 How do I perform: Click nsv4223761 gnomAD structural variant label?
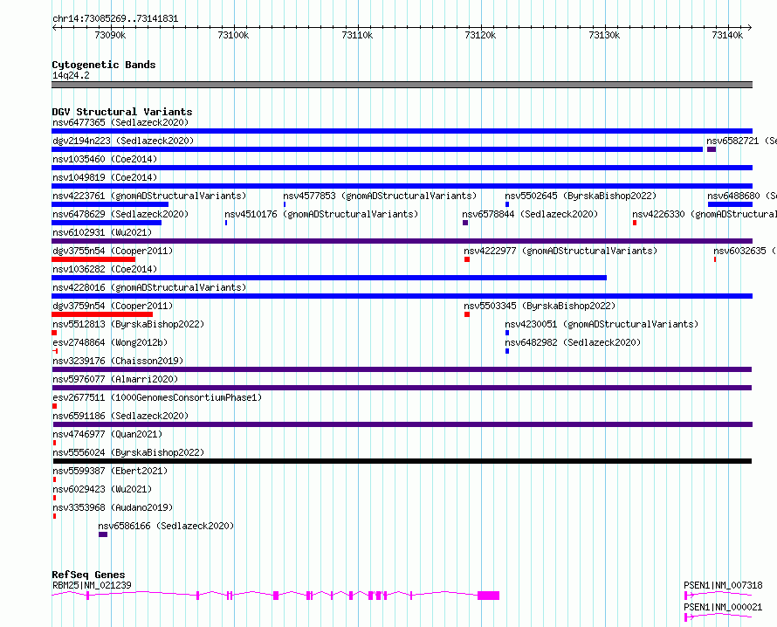pos(149,196)
